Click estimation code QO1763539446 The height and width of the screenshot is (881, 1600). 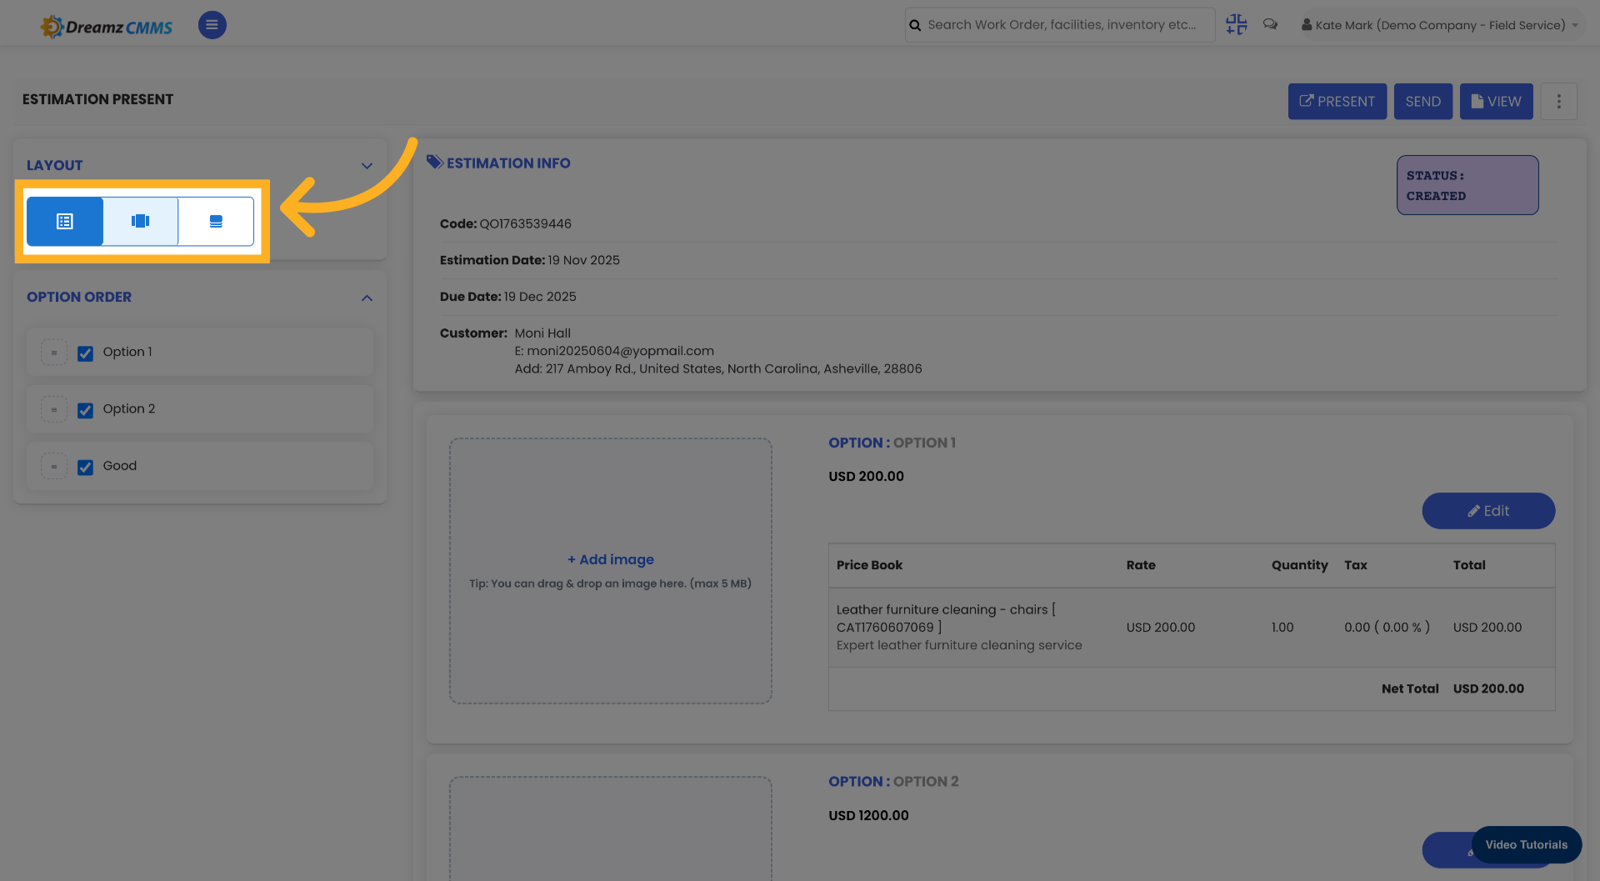pyautogui.click(x=525, y=223)
